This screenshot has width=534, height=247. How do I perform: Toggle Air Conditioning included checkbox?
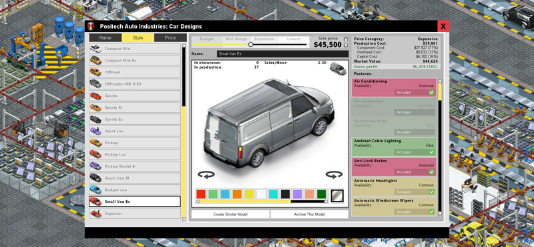[x=431, y=92]
